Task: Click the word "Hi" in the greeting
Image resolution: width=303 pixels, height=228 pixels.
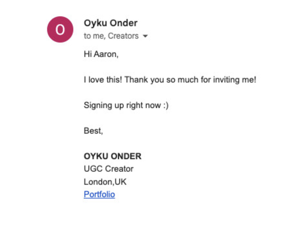Action: click(x=88, y=54)
